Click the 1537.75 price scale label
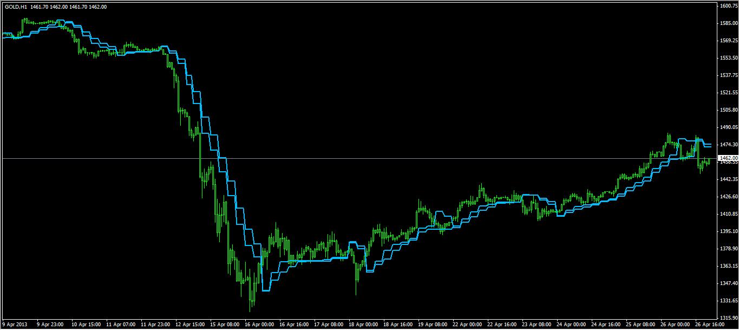 point(728,75)
